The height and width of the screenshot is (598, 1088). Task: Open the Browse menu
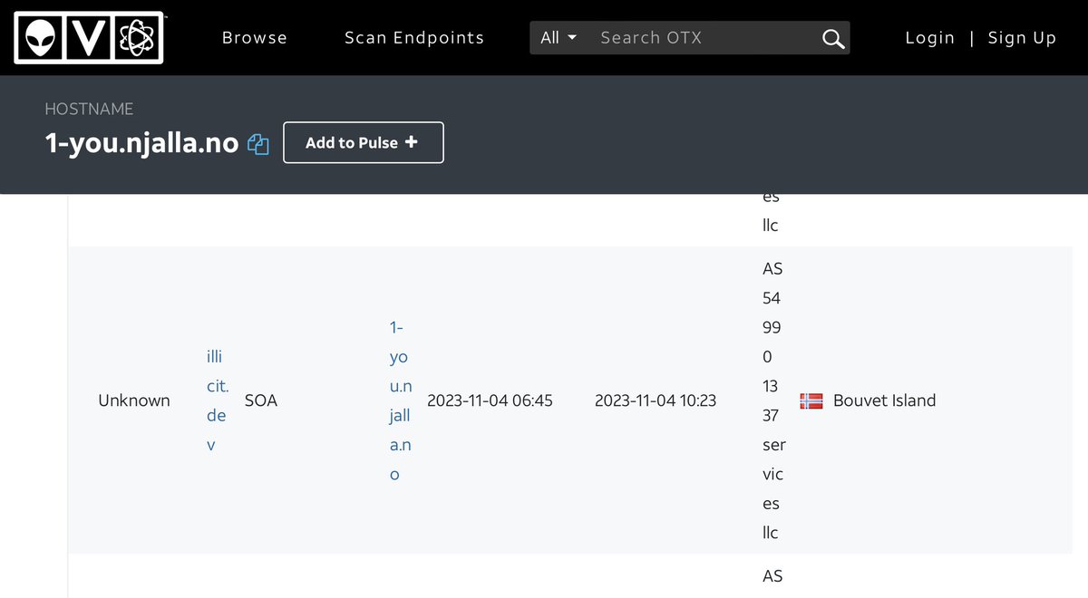point(255,38)
